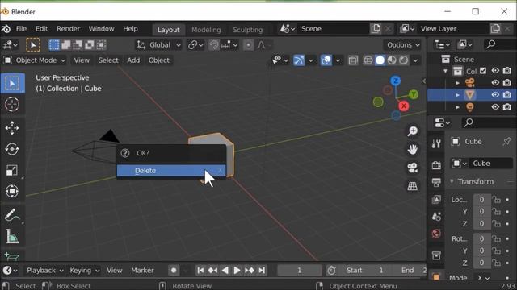
Task: Open the Options dropdown
Action: pyautogui.click(x=403, y=45)
